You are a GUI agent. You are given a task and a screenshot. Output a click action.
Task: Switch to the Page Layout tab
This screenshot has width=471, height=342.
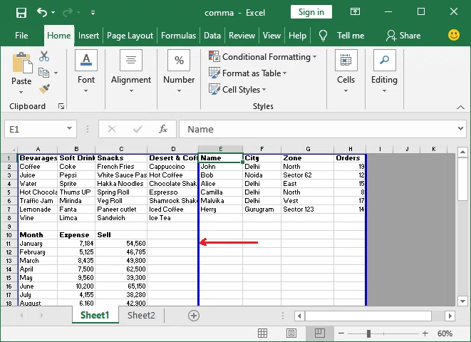(130, 36)
